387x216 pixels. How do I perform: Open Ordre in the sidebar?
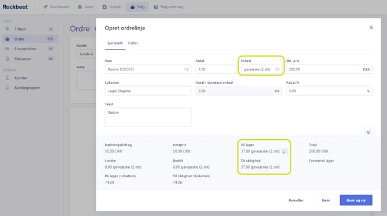pyautogui.click(x=31, y=39)
